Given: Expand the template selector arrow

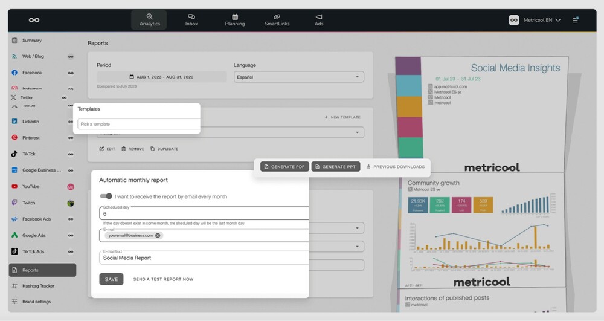Looking at the screenshot, I should point(357,132).
